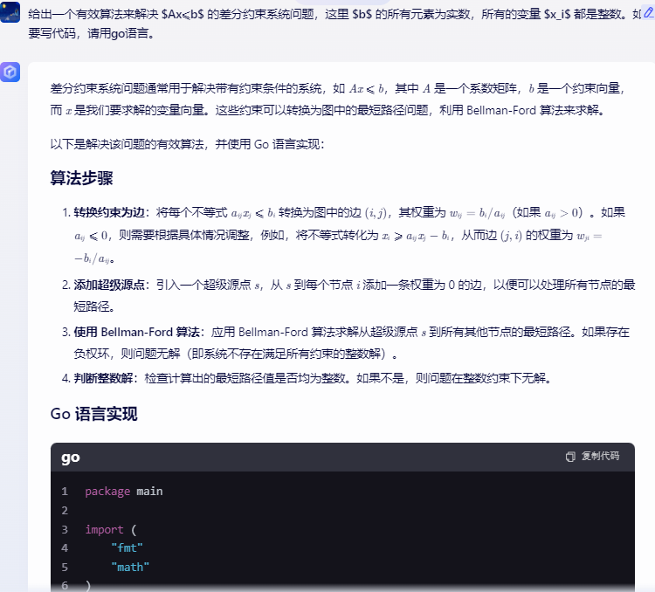Click the edit pencil icon on the question
Viewport: 655px width, 592px height.
[x=649, y=12]
